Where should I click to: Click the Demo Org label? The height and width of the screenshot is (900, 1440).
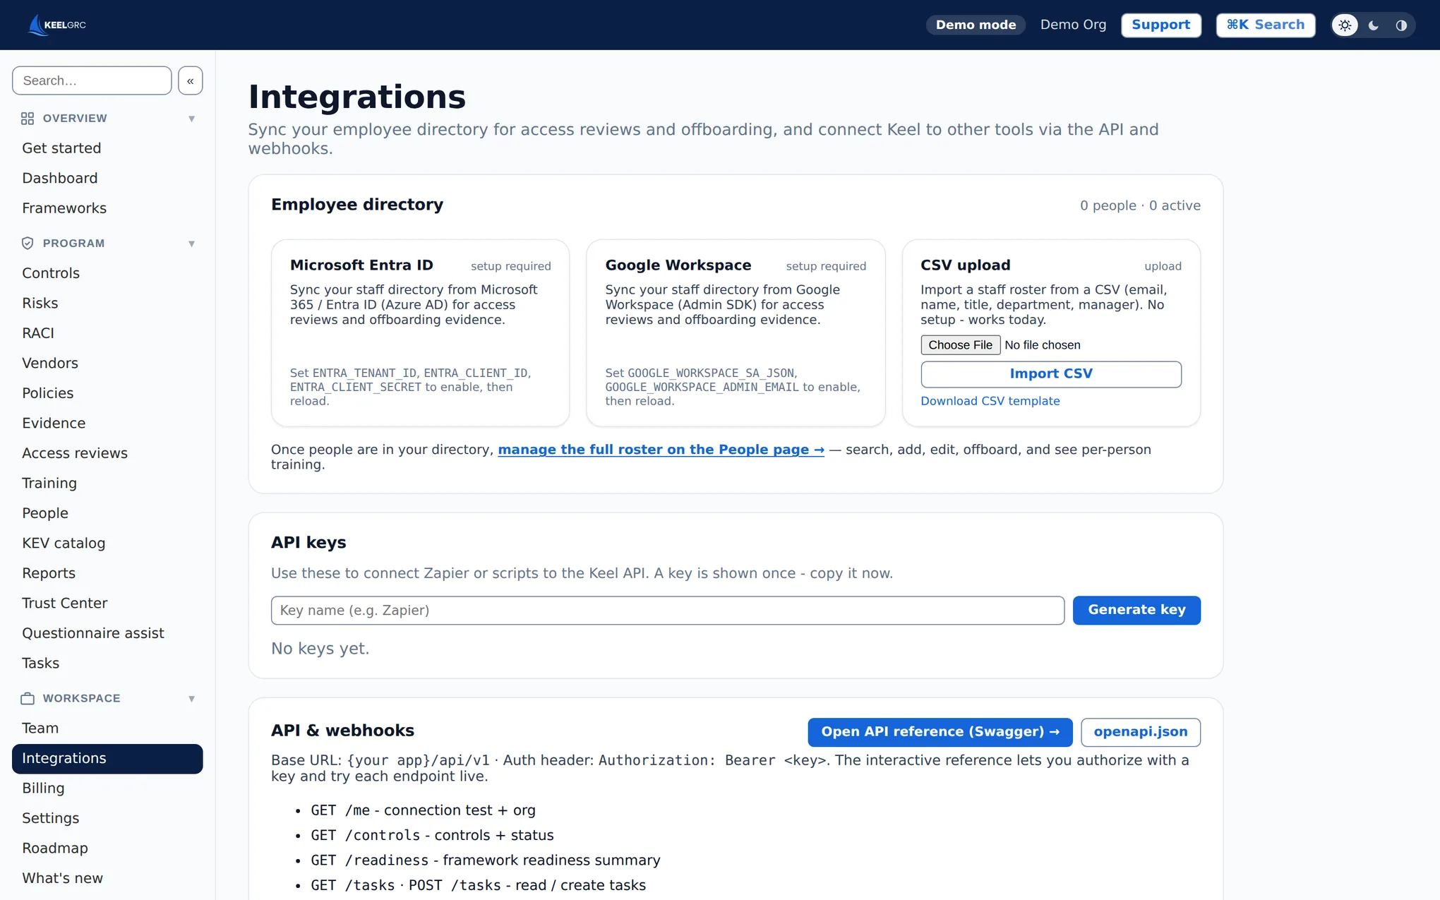(1073, 25)
